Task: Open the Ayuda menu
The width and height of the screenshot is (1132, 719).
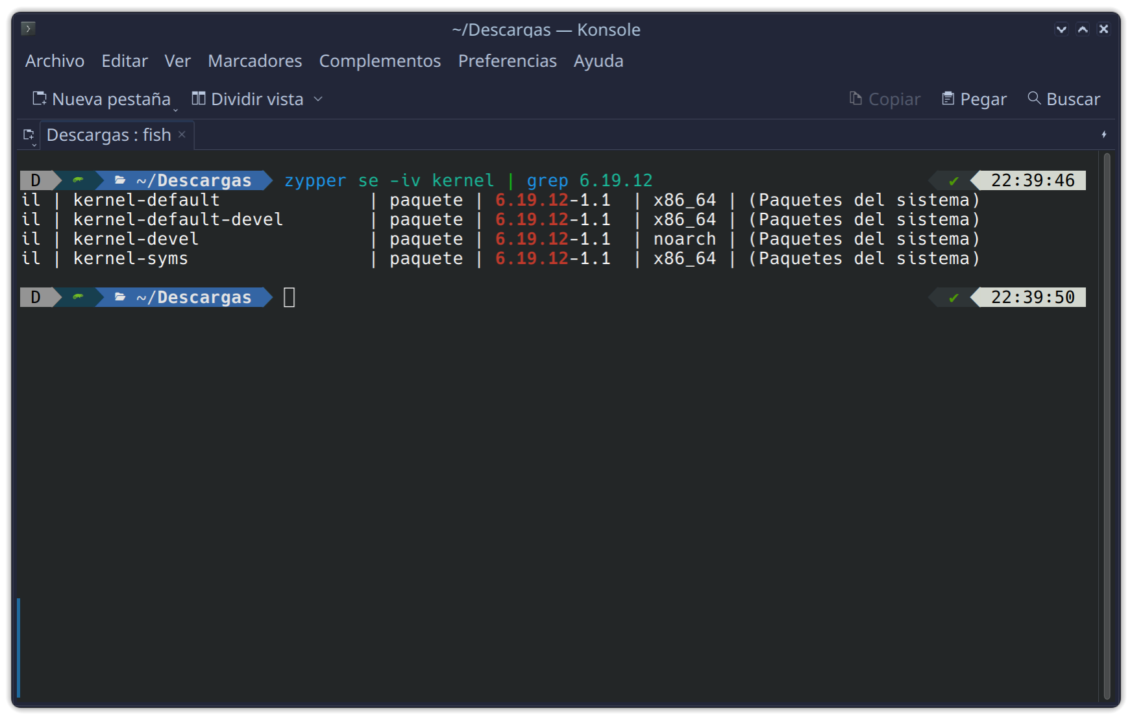Action: point(598,61)
